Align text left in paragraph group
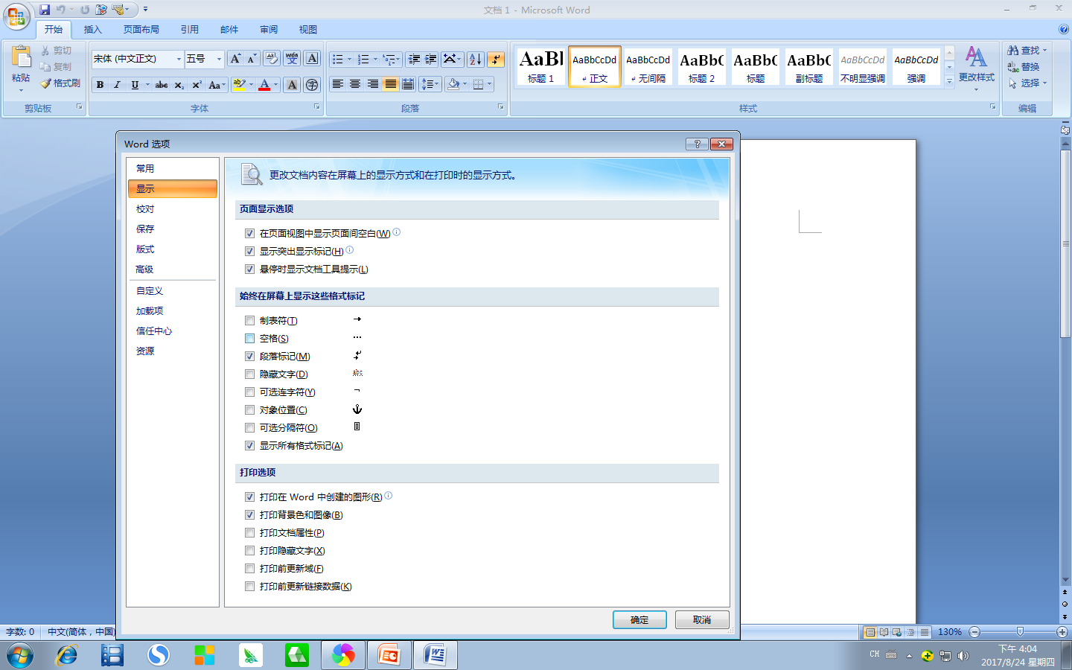The width and height of the screenshot is (1072, 670). 337,84
